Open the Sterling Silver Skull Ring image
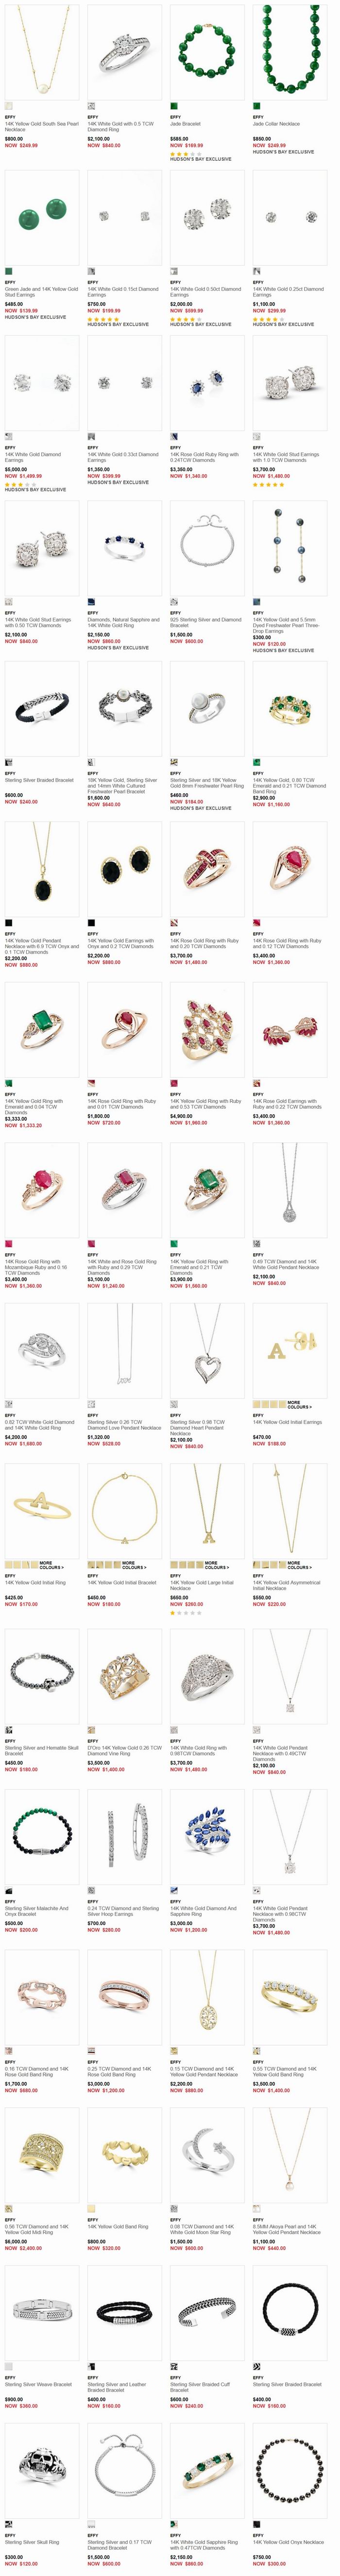 click(x=41, y=2469)
